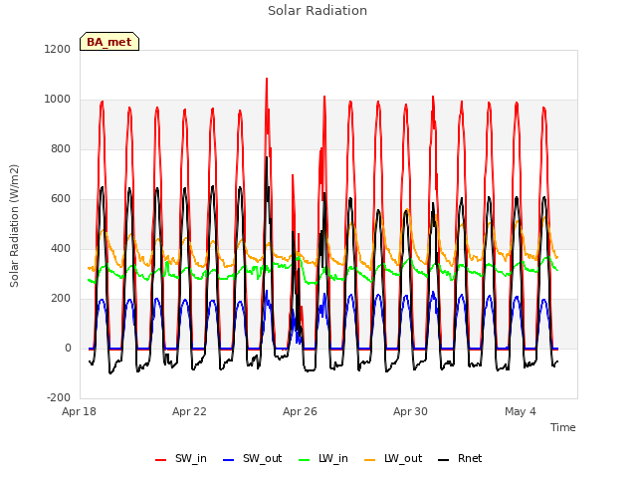637x478 pixels.
Task: Click the 600 y-axis tick label
Action: pos(61,199)
